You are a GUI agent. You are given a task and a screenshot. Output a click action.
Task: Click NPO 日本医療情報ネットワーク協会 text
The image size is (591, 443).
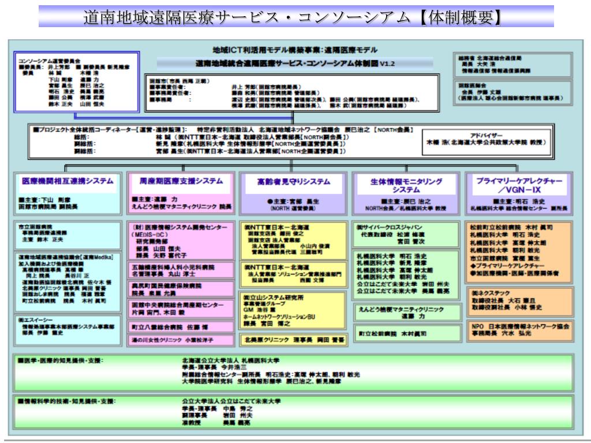click(521, 326)
